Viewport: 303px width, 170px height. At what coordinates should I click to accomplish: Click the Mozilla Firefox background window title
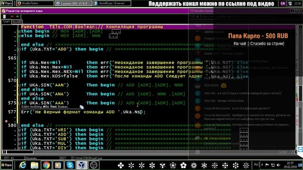(x=204, y=11)
